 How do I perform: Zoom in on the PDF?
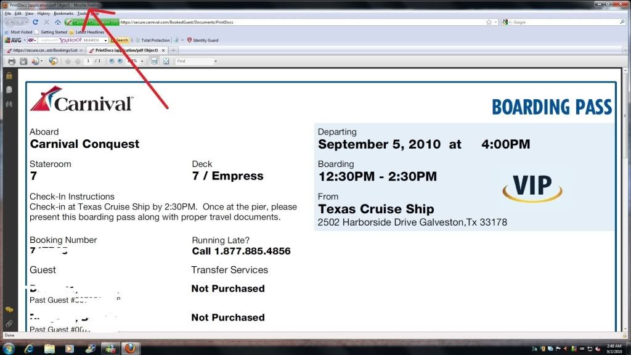click(120, 61)
